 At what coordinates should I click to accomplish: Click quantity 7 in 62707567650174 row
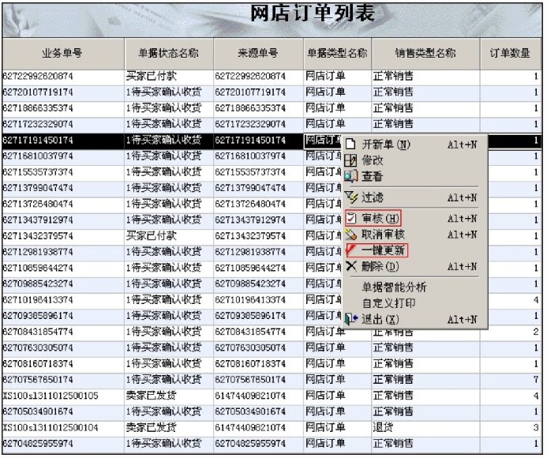[x=536, y=380]
